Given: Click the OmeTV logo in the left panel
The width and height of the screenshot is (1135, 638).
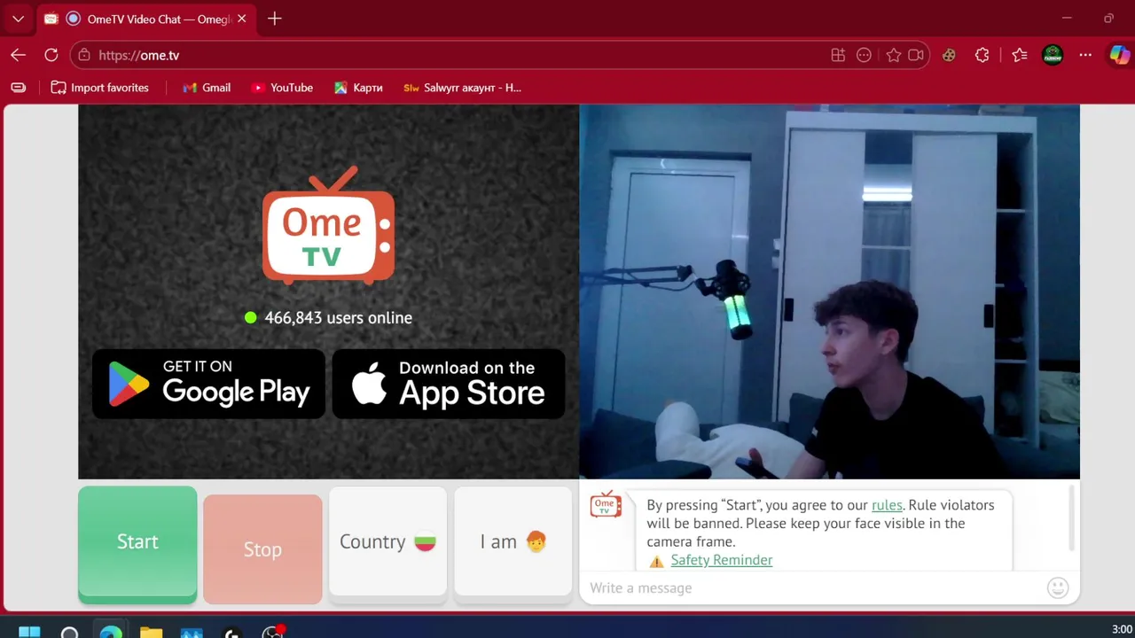Looking at the screenshot, I should pyautogui.click(x=328, y=225).
